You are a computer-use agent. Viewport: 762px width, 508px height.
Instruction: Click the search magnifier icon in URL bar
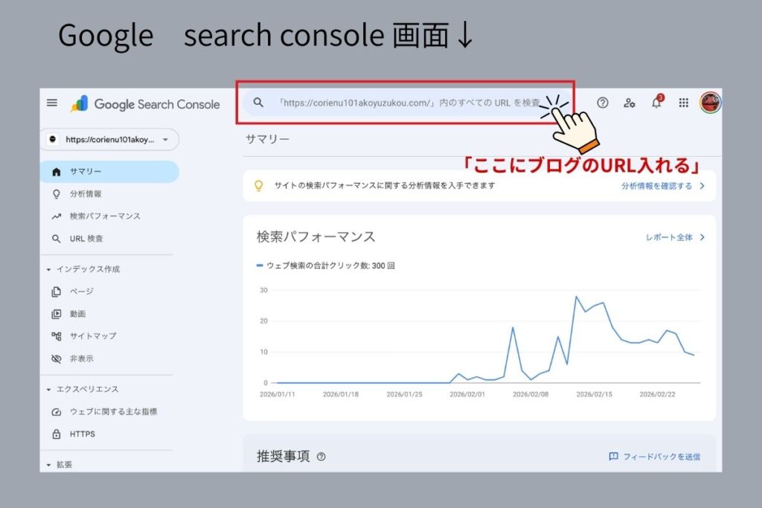258,103
